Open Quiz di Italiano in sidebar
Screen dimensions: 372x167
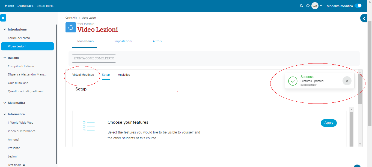(x=18, y=83)
